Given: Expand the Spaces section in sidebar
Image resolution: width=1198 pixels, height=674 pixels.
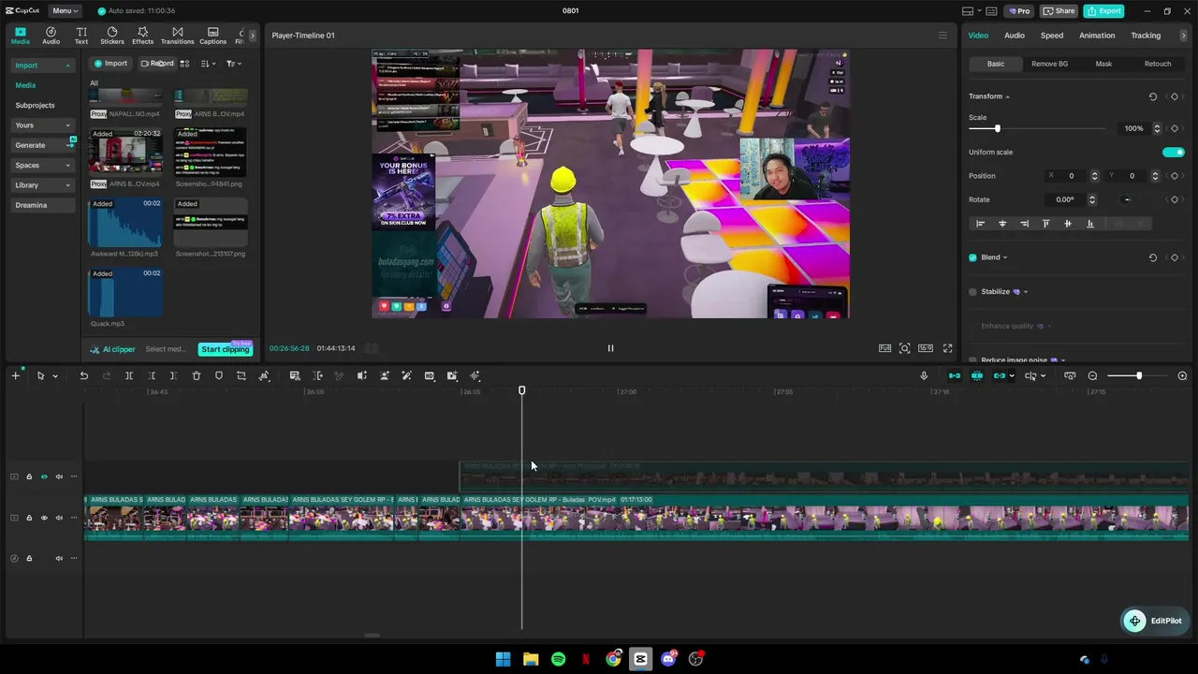Looking at the screenshot, I should click(67, 166).
